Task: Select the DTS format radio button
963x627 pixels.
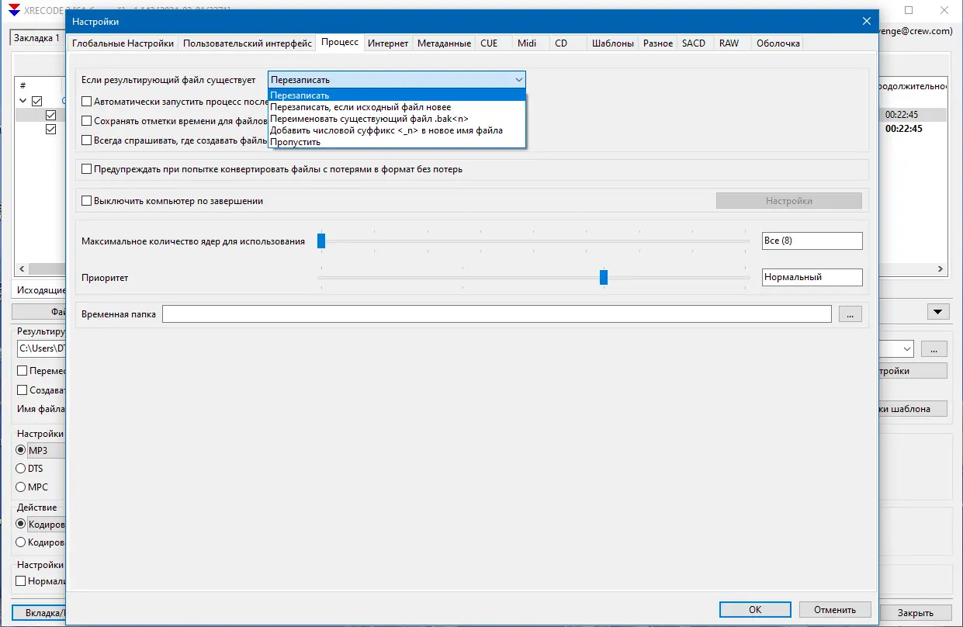Action: tap(21, 469)
